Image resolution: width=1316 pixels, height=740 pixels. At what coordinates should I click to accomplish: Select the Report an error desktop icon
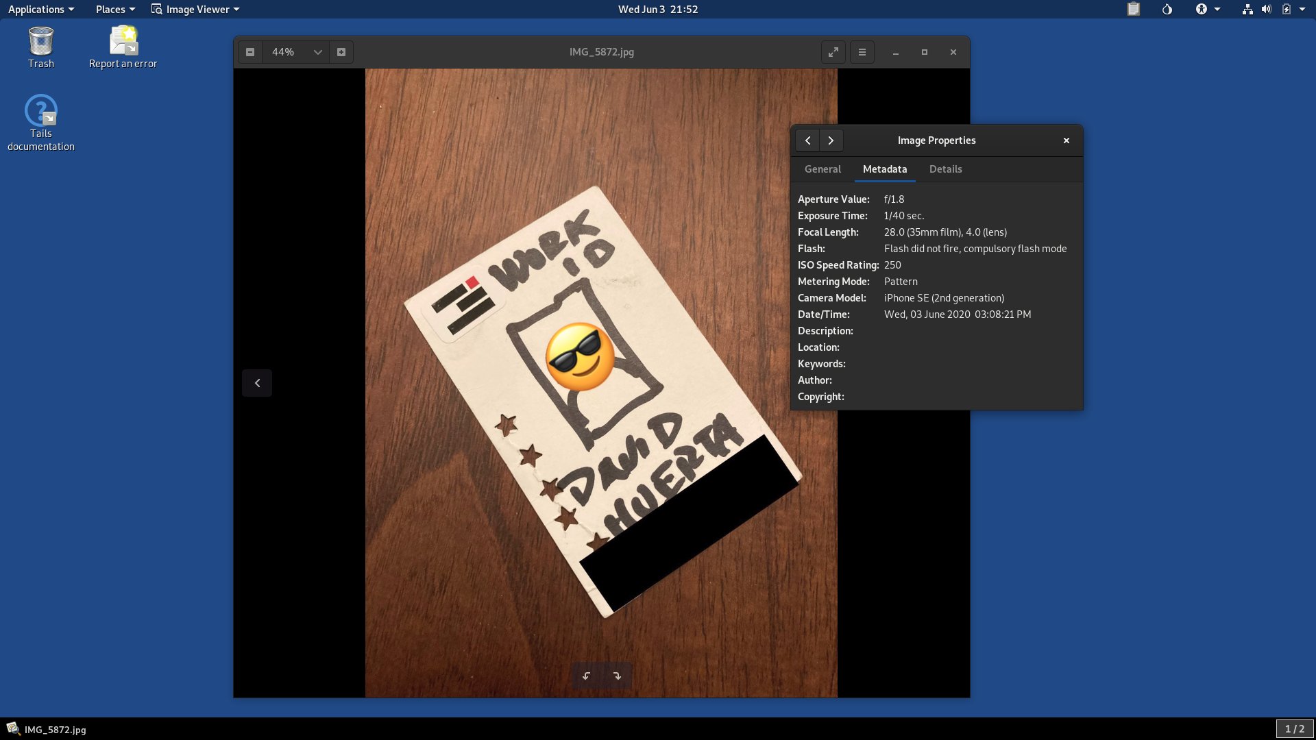pos(123,47)
